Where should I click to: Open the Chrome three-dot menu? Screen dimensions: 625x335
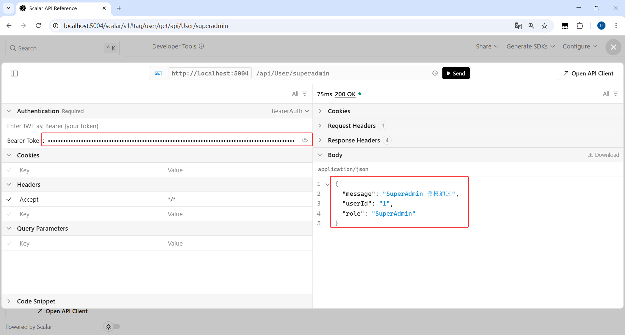(616, 26)
